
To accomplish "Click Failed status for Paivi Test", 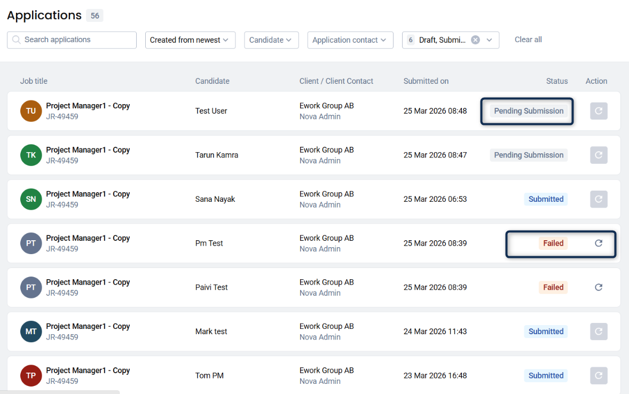I will 553,288.
